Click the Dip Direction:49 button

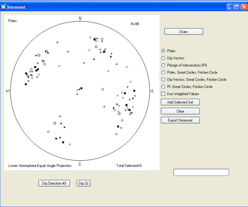(54, 183)
